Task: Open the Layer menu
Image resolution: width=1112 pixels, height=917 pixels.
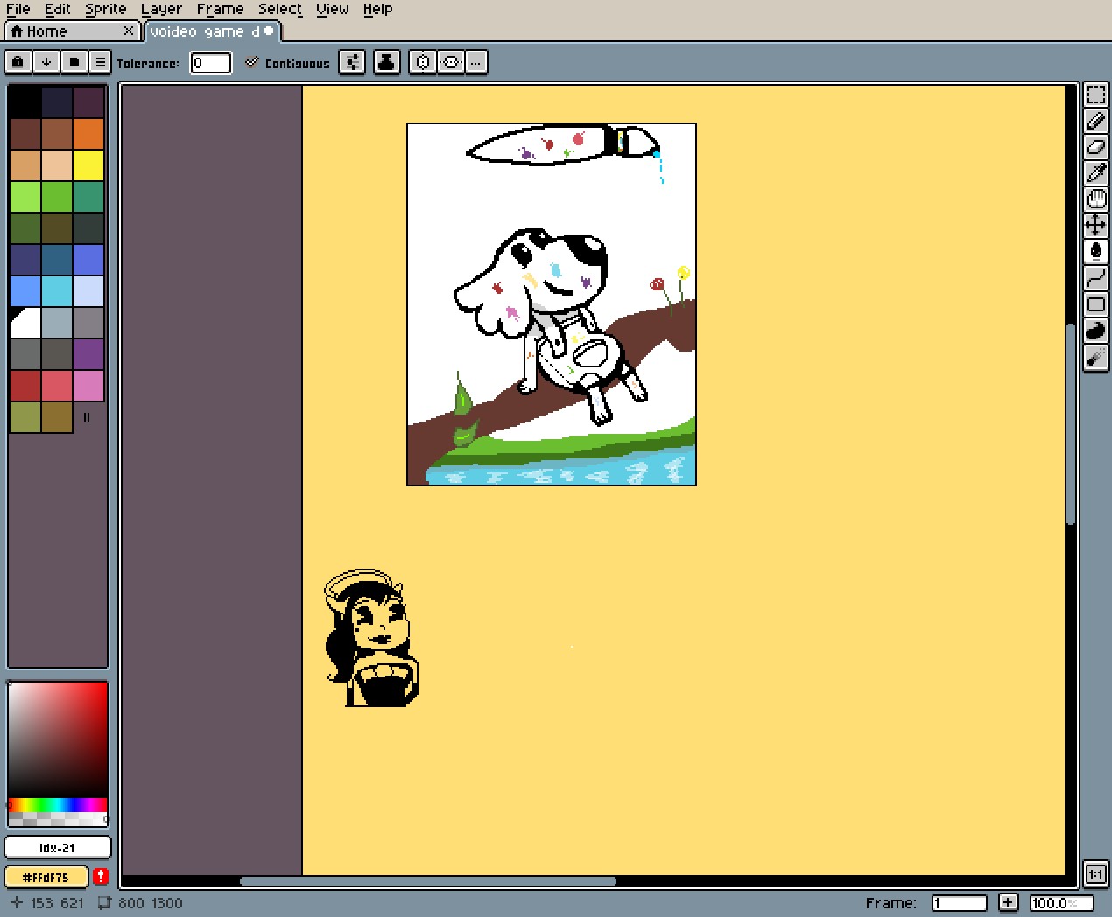Action: point(161,9)
